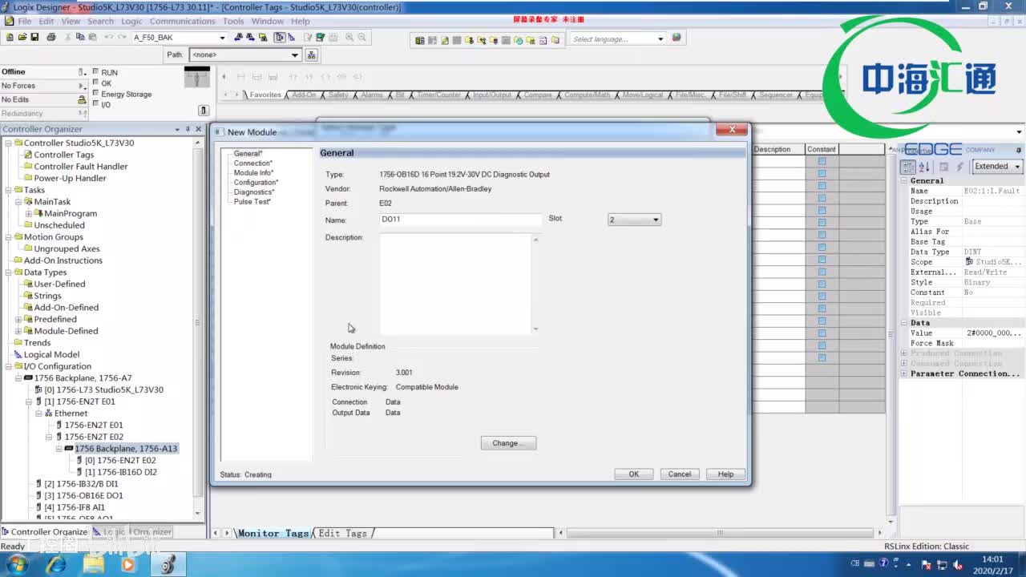The image size is (1026, 577).
Task: Click the New file icon in toolbar
Action: (10, 37)
